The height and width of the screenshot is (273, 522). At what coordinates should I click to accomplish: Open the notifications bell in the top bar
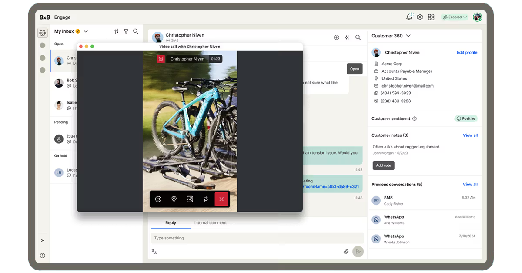click(409, 17)
